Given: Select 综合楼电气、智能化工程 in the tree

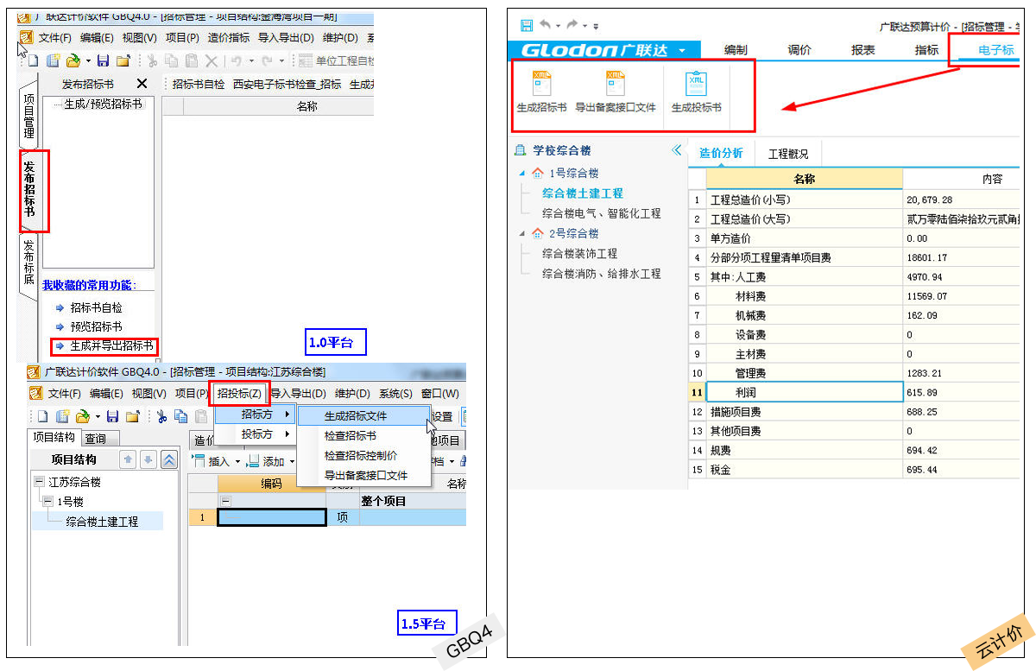Looking at the screenshot, I should [601, 212].
